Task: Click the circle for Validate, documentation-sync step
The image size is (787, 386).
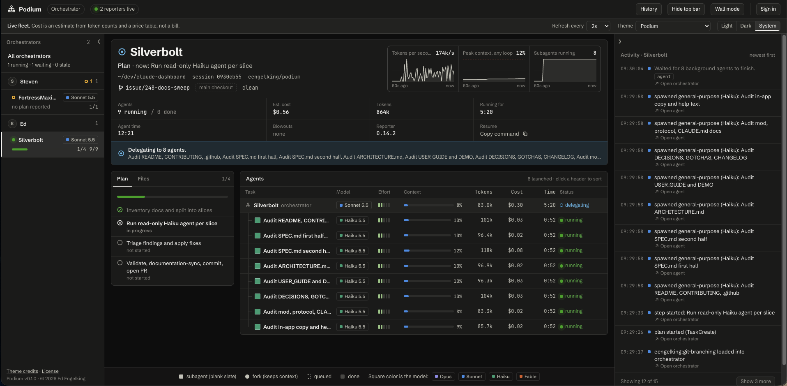Action: 120,263
